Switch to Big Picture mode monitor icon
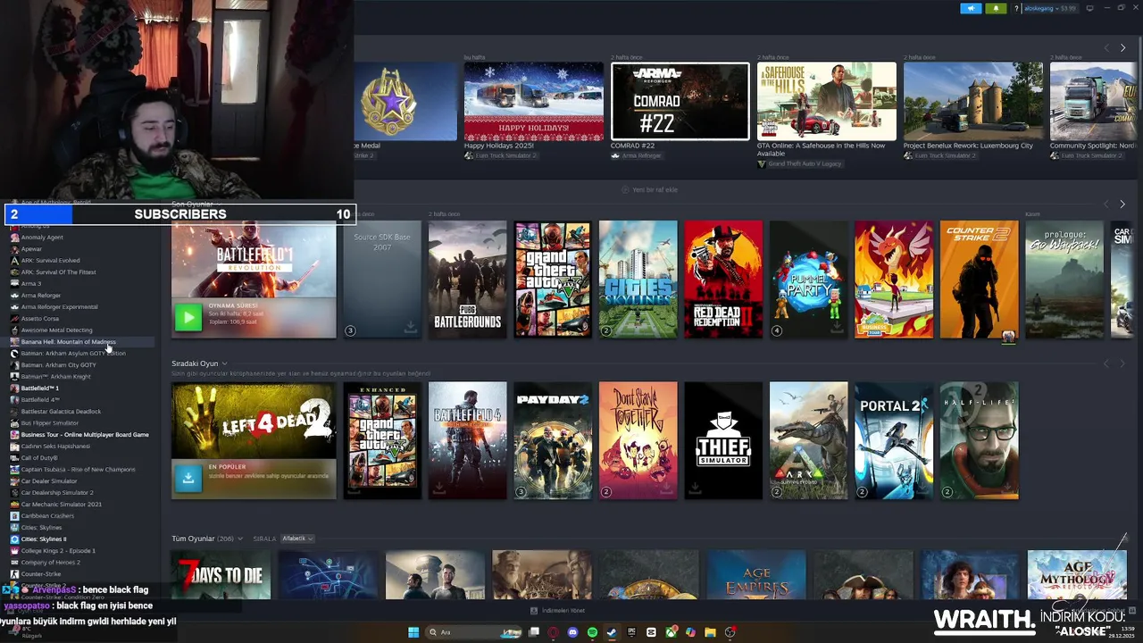The width and height of the screenshot is (1143, 643). [x=1089, y=8]
